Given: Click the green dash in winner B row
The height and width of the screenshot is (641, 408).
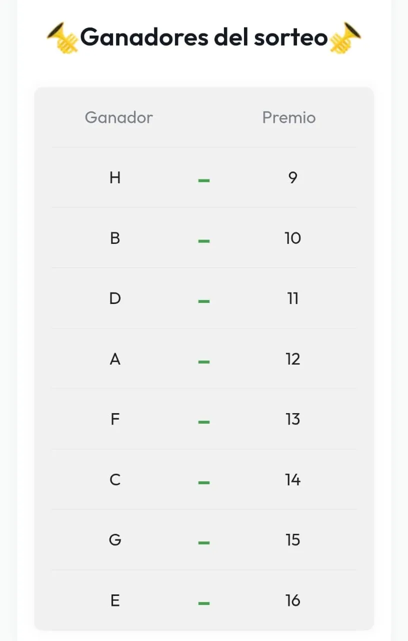Looking at the screenshot, I should 204,240.
